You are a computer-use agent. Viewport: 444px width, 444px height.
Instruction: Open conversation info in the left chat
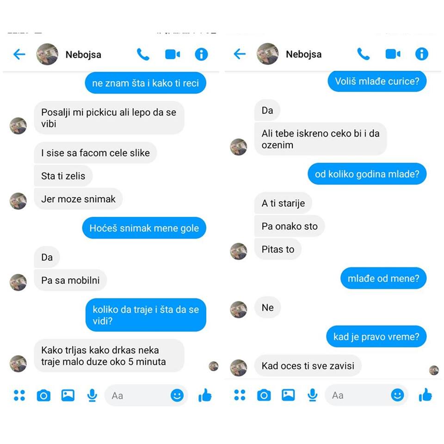(x=201, y=54)
